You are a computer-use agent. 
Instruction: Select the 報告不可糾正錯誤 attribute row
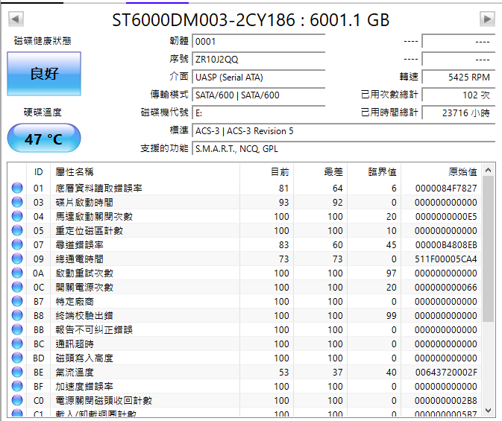pos(245,329)
